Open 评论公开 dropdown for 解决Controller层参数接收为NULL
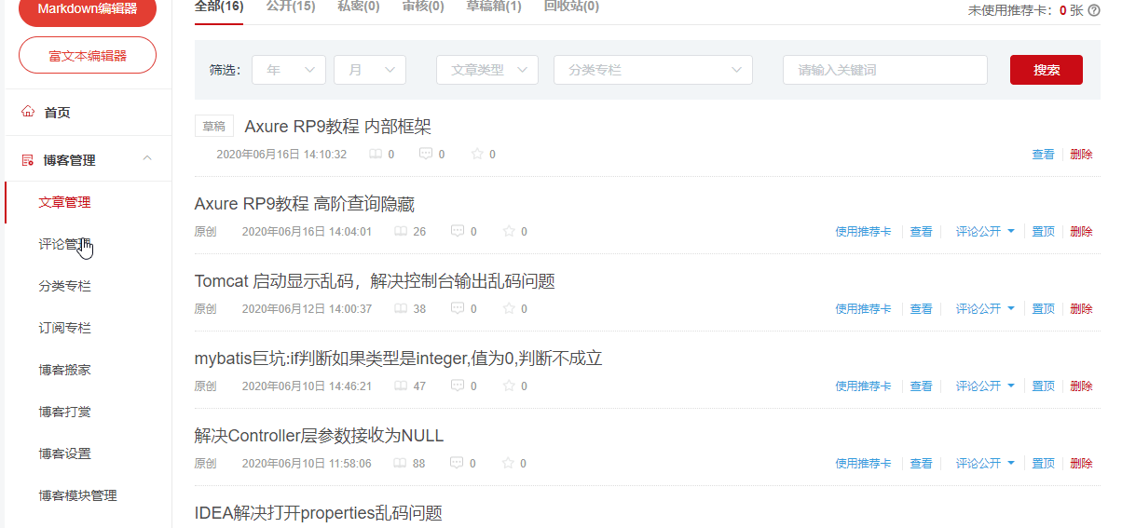This screenshot has height=528, width=1122. [x=985, y=464]
